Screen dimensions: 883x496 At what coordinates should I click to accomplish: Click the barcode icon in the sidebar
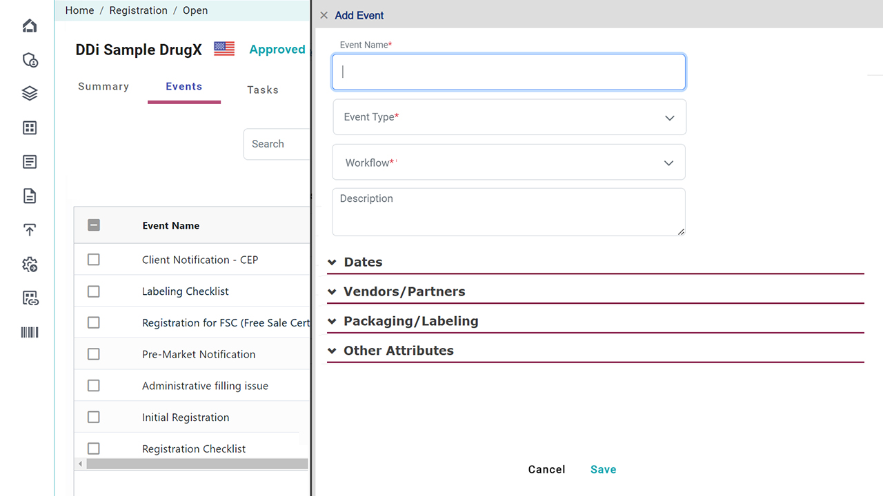click(x=30, y=333)
